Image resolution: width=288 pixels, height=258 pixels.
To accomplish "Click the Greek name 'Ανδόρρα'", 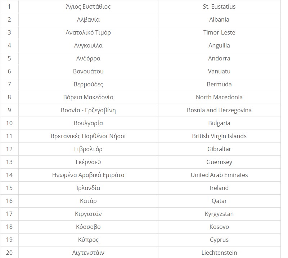I will click(x=88, y=58).
